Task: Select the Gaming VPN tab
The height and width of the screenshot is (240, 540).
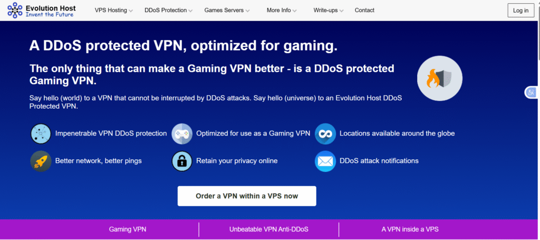Action: coord(128,229)
